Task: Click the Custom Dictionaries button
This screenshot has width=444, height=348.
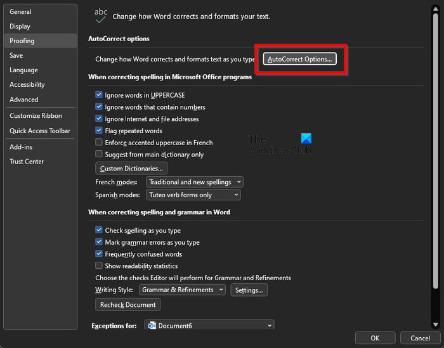Action: click(131, 169)
